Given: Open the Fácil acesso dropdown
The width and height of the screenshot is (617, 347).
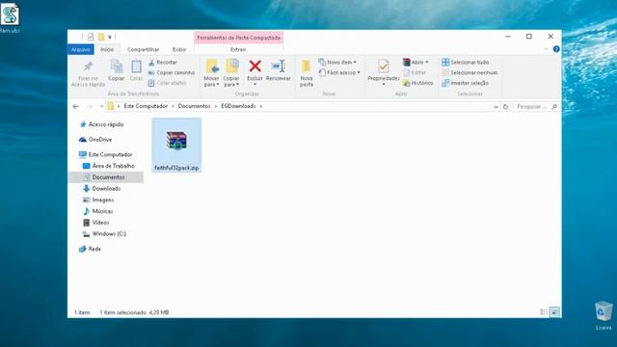Looking at the screenshot, I should tap(339, 73).
